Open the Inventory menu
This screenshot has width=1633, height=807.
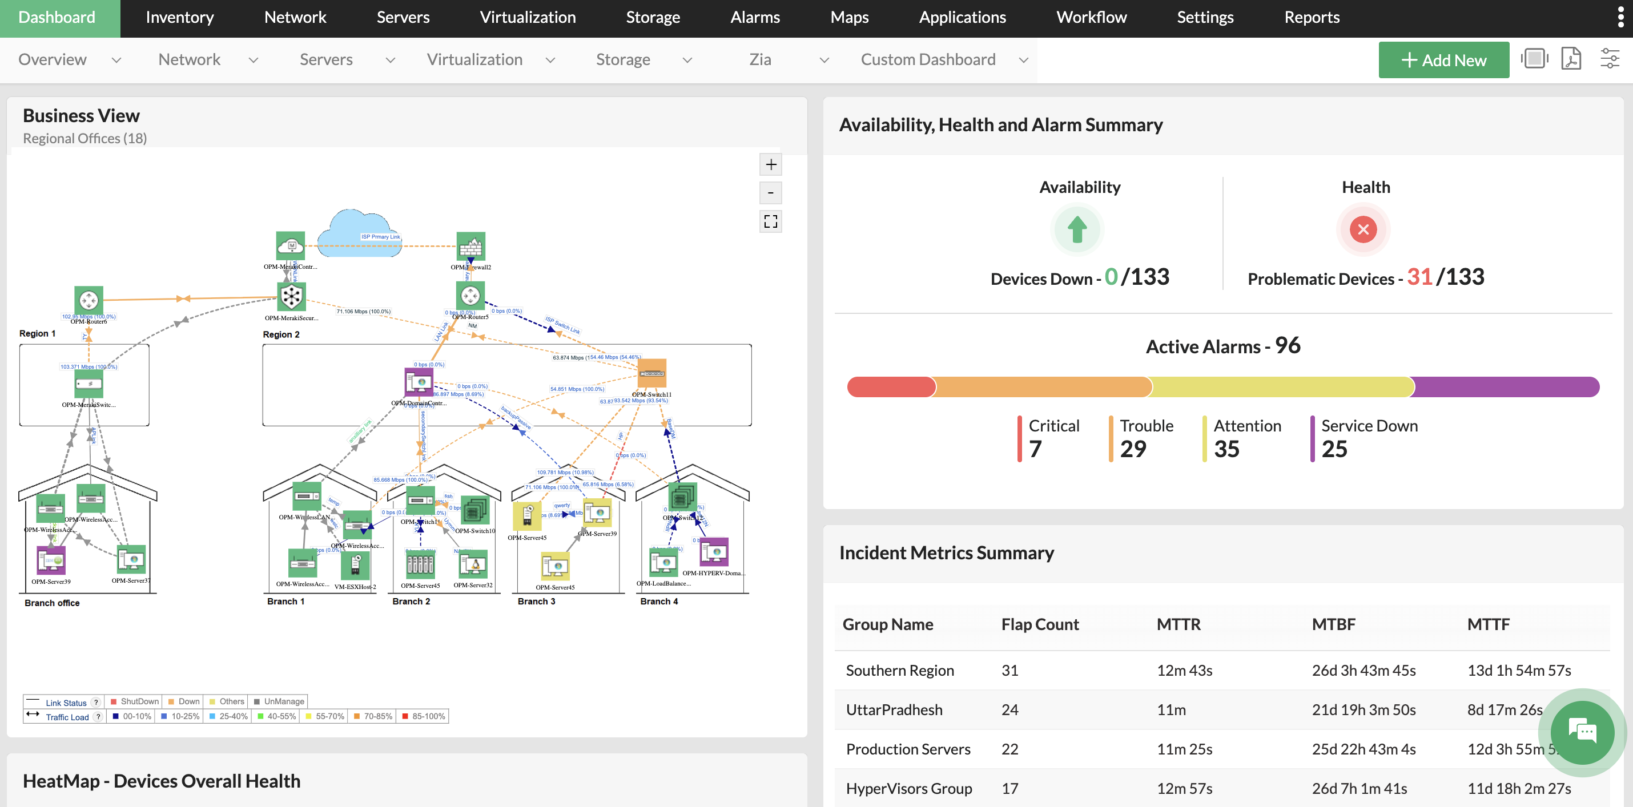(179, 17)
